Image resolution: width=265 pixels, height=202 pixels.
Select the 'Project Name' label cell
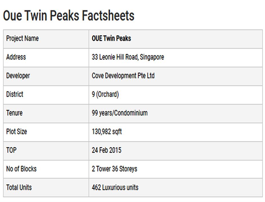[x=22, y=39]
